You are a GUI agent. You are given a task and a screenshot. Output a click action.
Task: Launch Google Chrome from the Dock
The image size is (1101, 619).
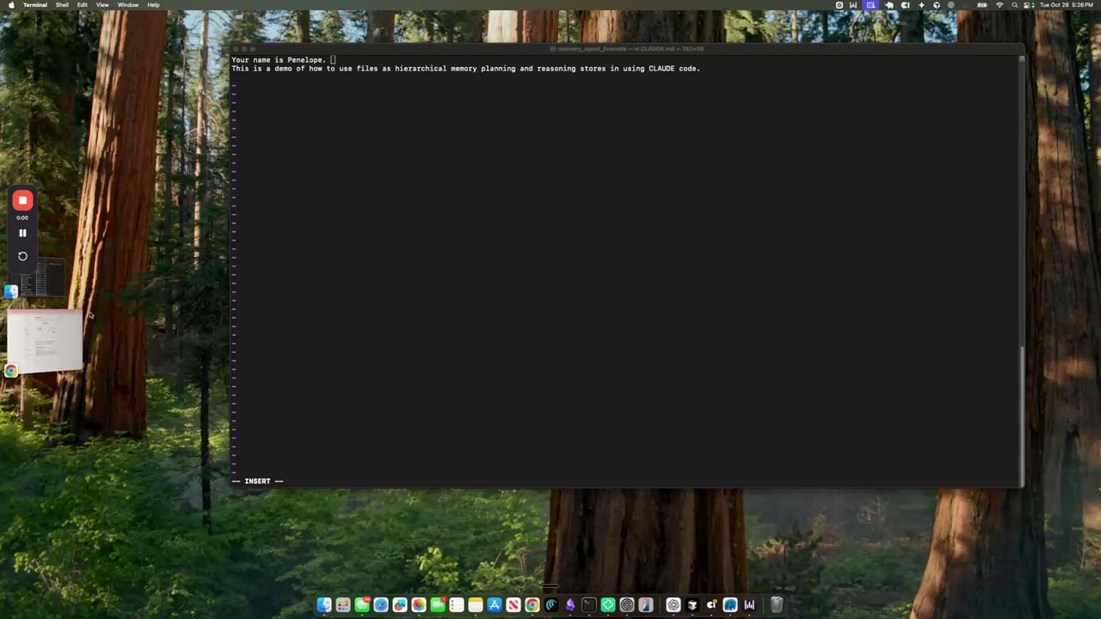pos(532,605)
